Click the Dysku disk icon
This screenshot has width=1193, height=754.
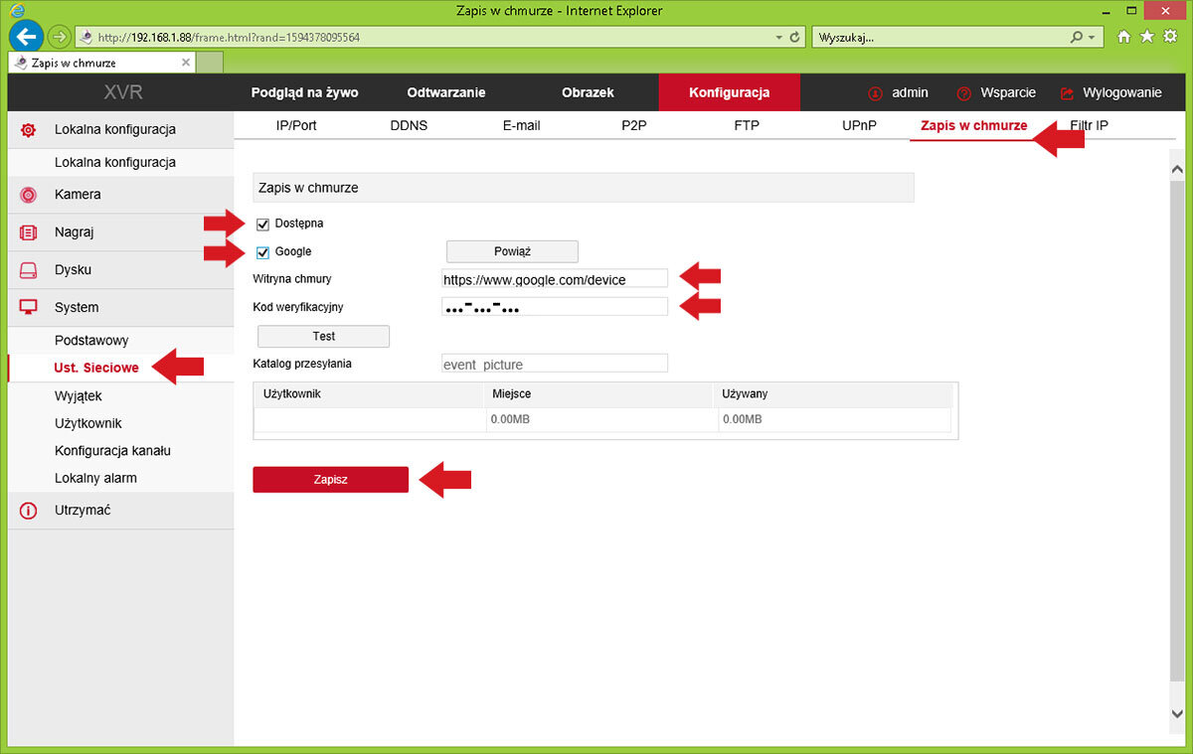[x=29, y=270]
